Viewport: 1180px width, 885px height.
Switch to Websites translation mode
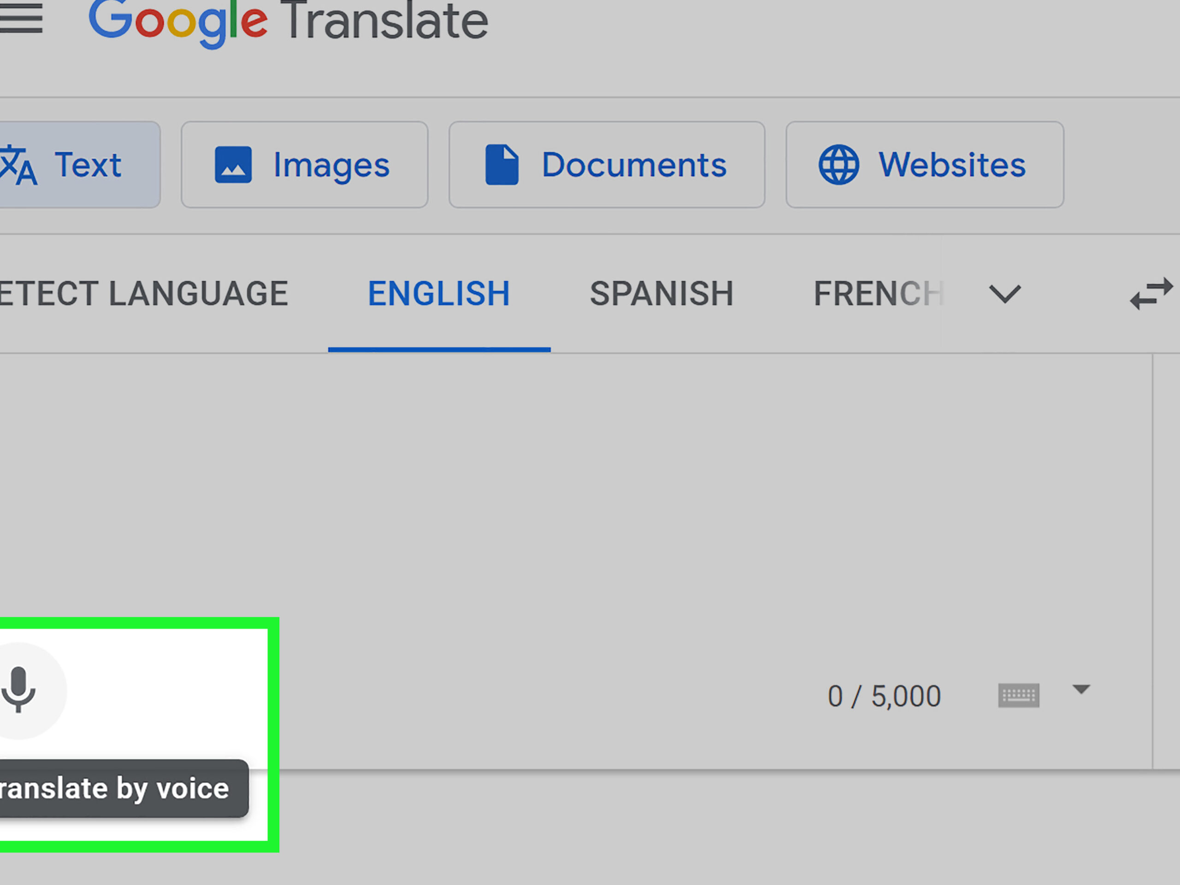point(925,164)
